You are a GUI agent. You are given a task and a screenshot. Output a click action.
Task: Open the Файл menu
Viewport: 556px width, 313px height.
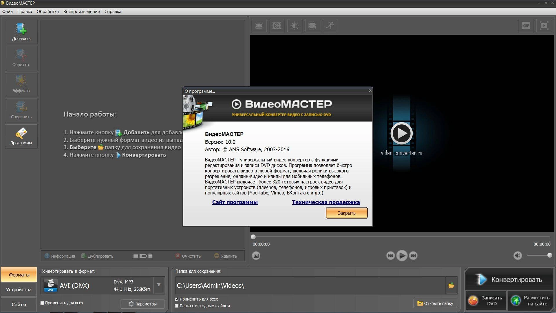click(x=8, y=12)
